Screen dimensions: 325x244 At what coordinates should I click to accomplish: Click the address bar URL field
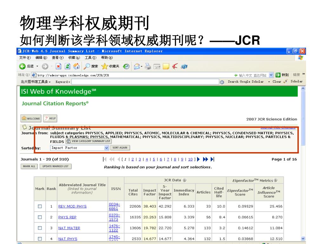click(x=153, y=75)
